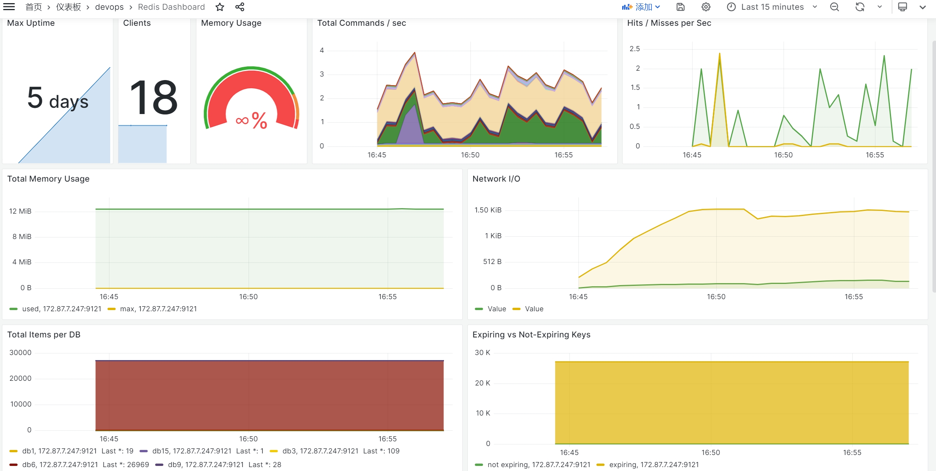Star the Redis Dashboard as favorite

coord(220,7)
